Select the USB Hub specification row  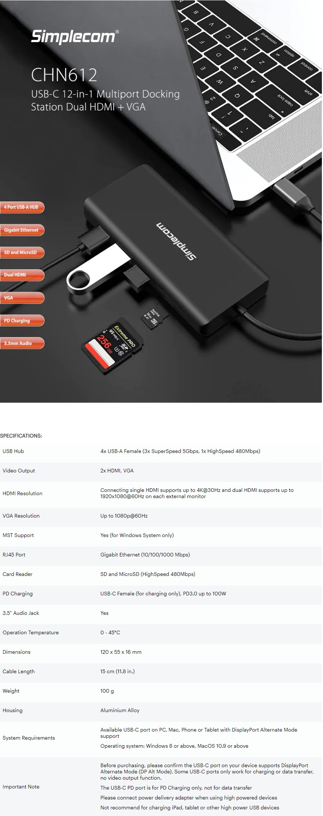[161, 451]
